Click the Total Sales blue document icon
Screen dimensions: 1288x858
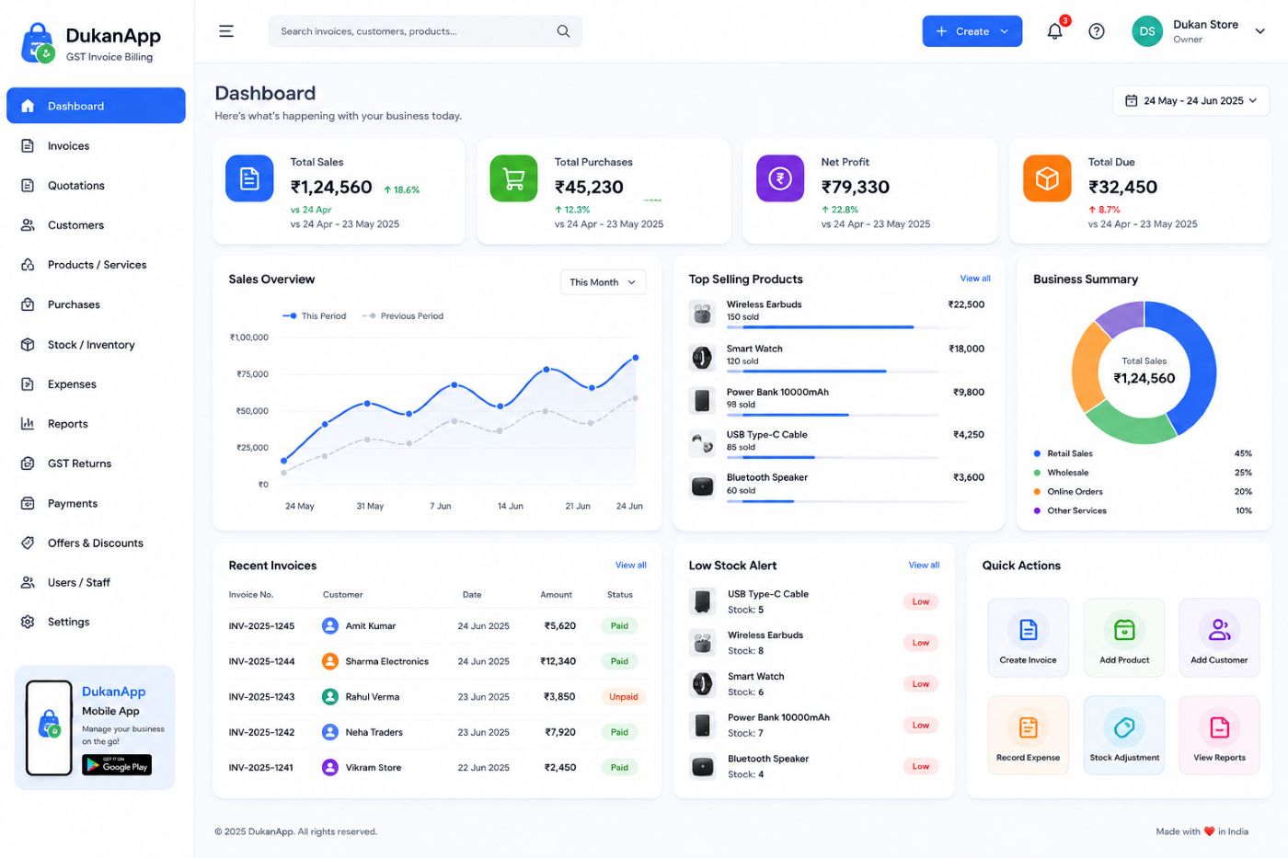pos(249,178)
